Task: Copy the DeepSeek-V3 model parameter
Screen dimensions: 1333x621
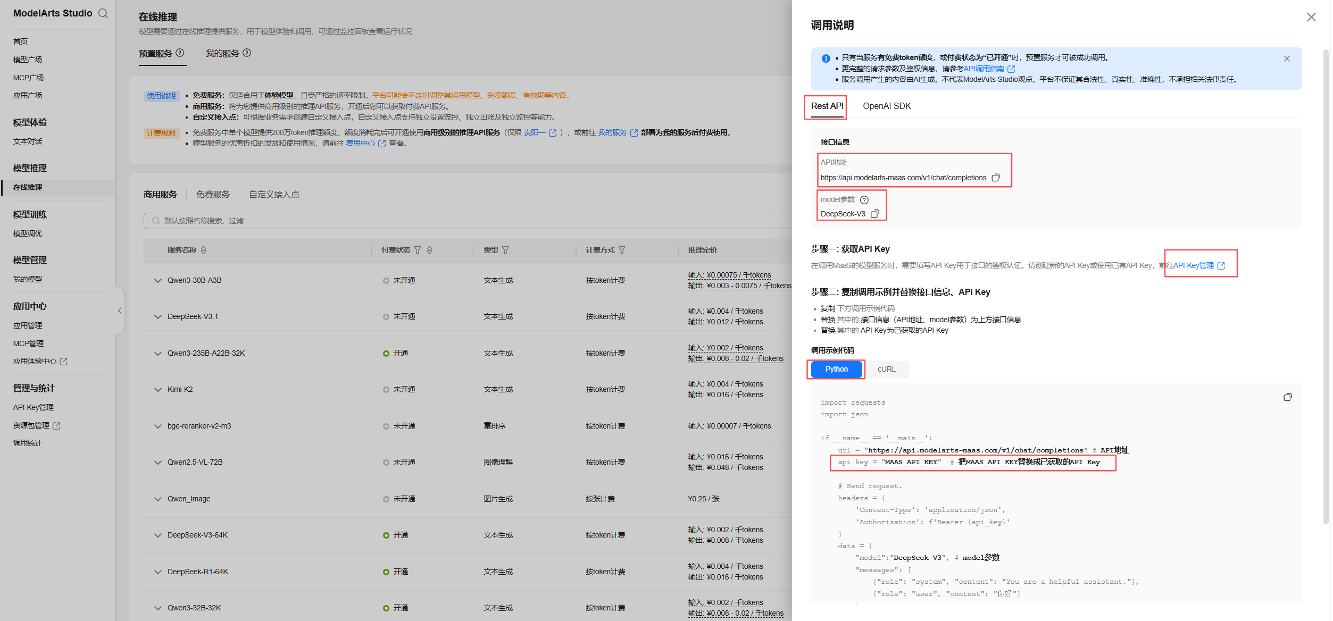Action: (874, 214)
